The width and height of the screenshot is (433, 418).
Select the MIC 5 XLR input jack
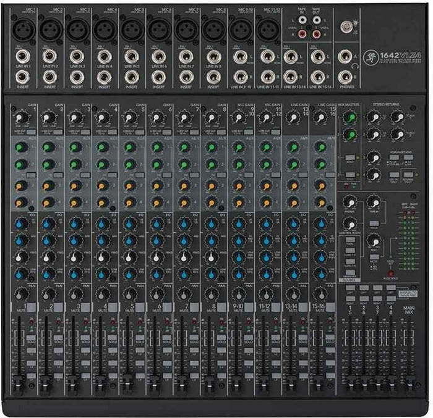coord(133,30)
